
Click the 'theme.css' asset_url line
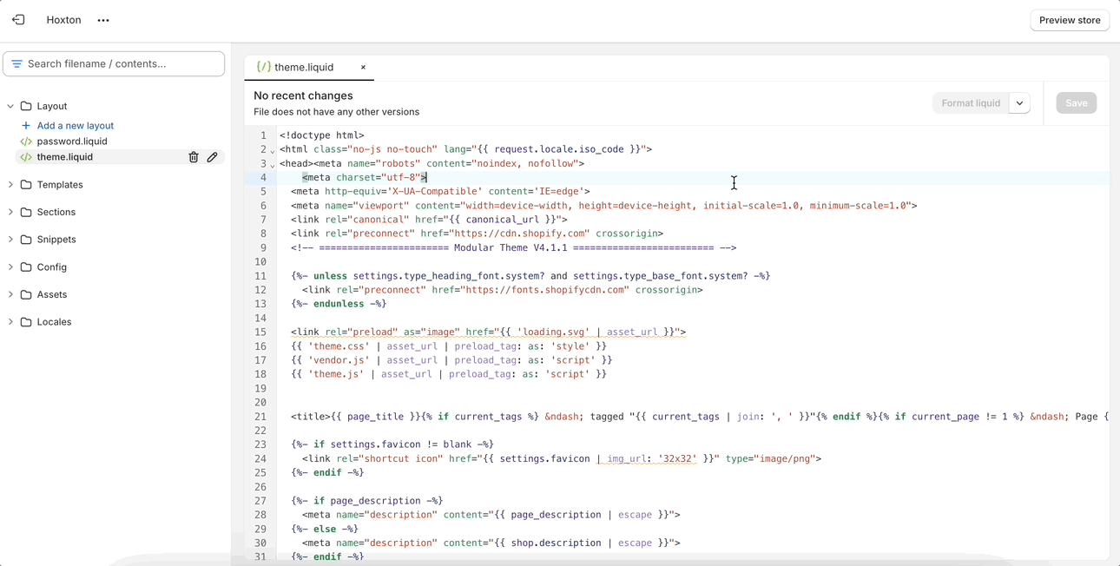point(449,346)
